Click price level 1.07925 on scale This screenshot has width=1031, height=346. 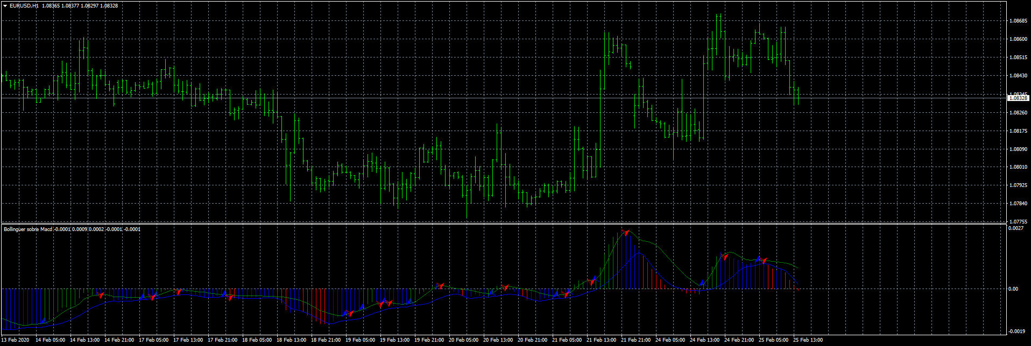point(1018,185)
